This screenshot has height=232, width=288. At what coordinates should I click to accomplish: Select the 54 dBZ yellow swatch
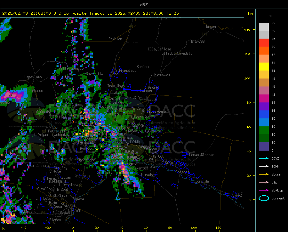pyautogui.click(x=264, y=67)
